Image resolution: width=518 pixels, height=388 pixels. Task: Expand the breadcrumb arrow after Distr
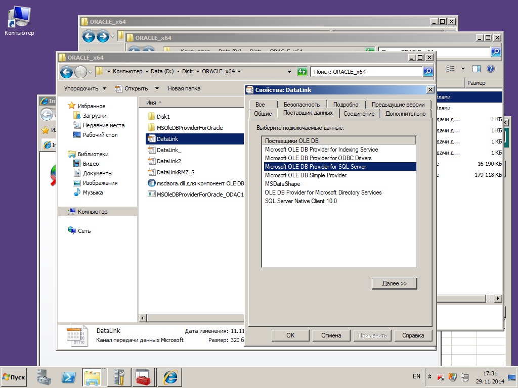(198, 71)
